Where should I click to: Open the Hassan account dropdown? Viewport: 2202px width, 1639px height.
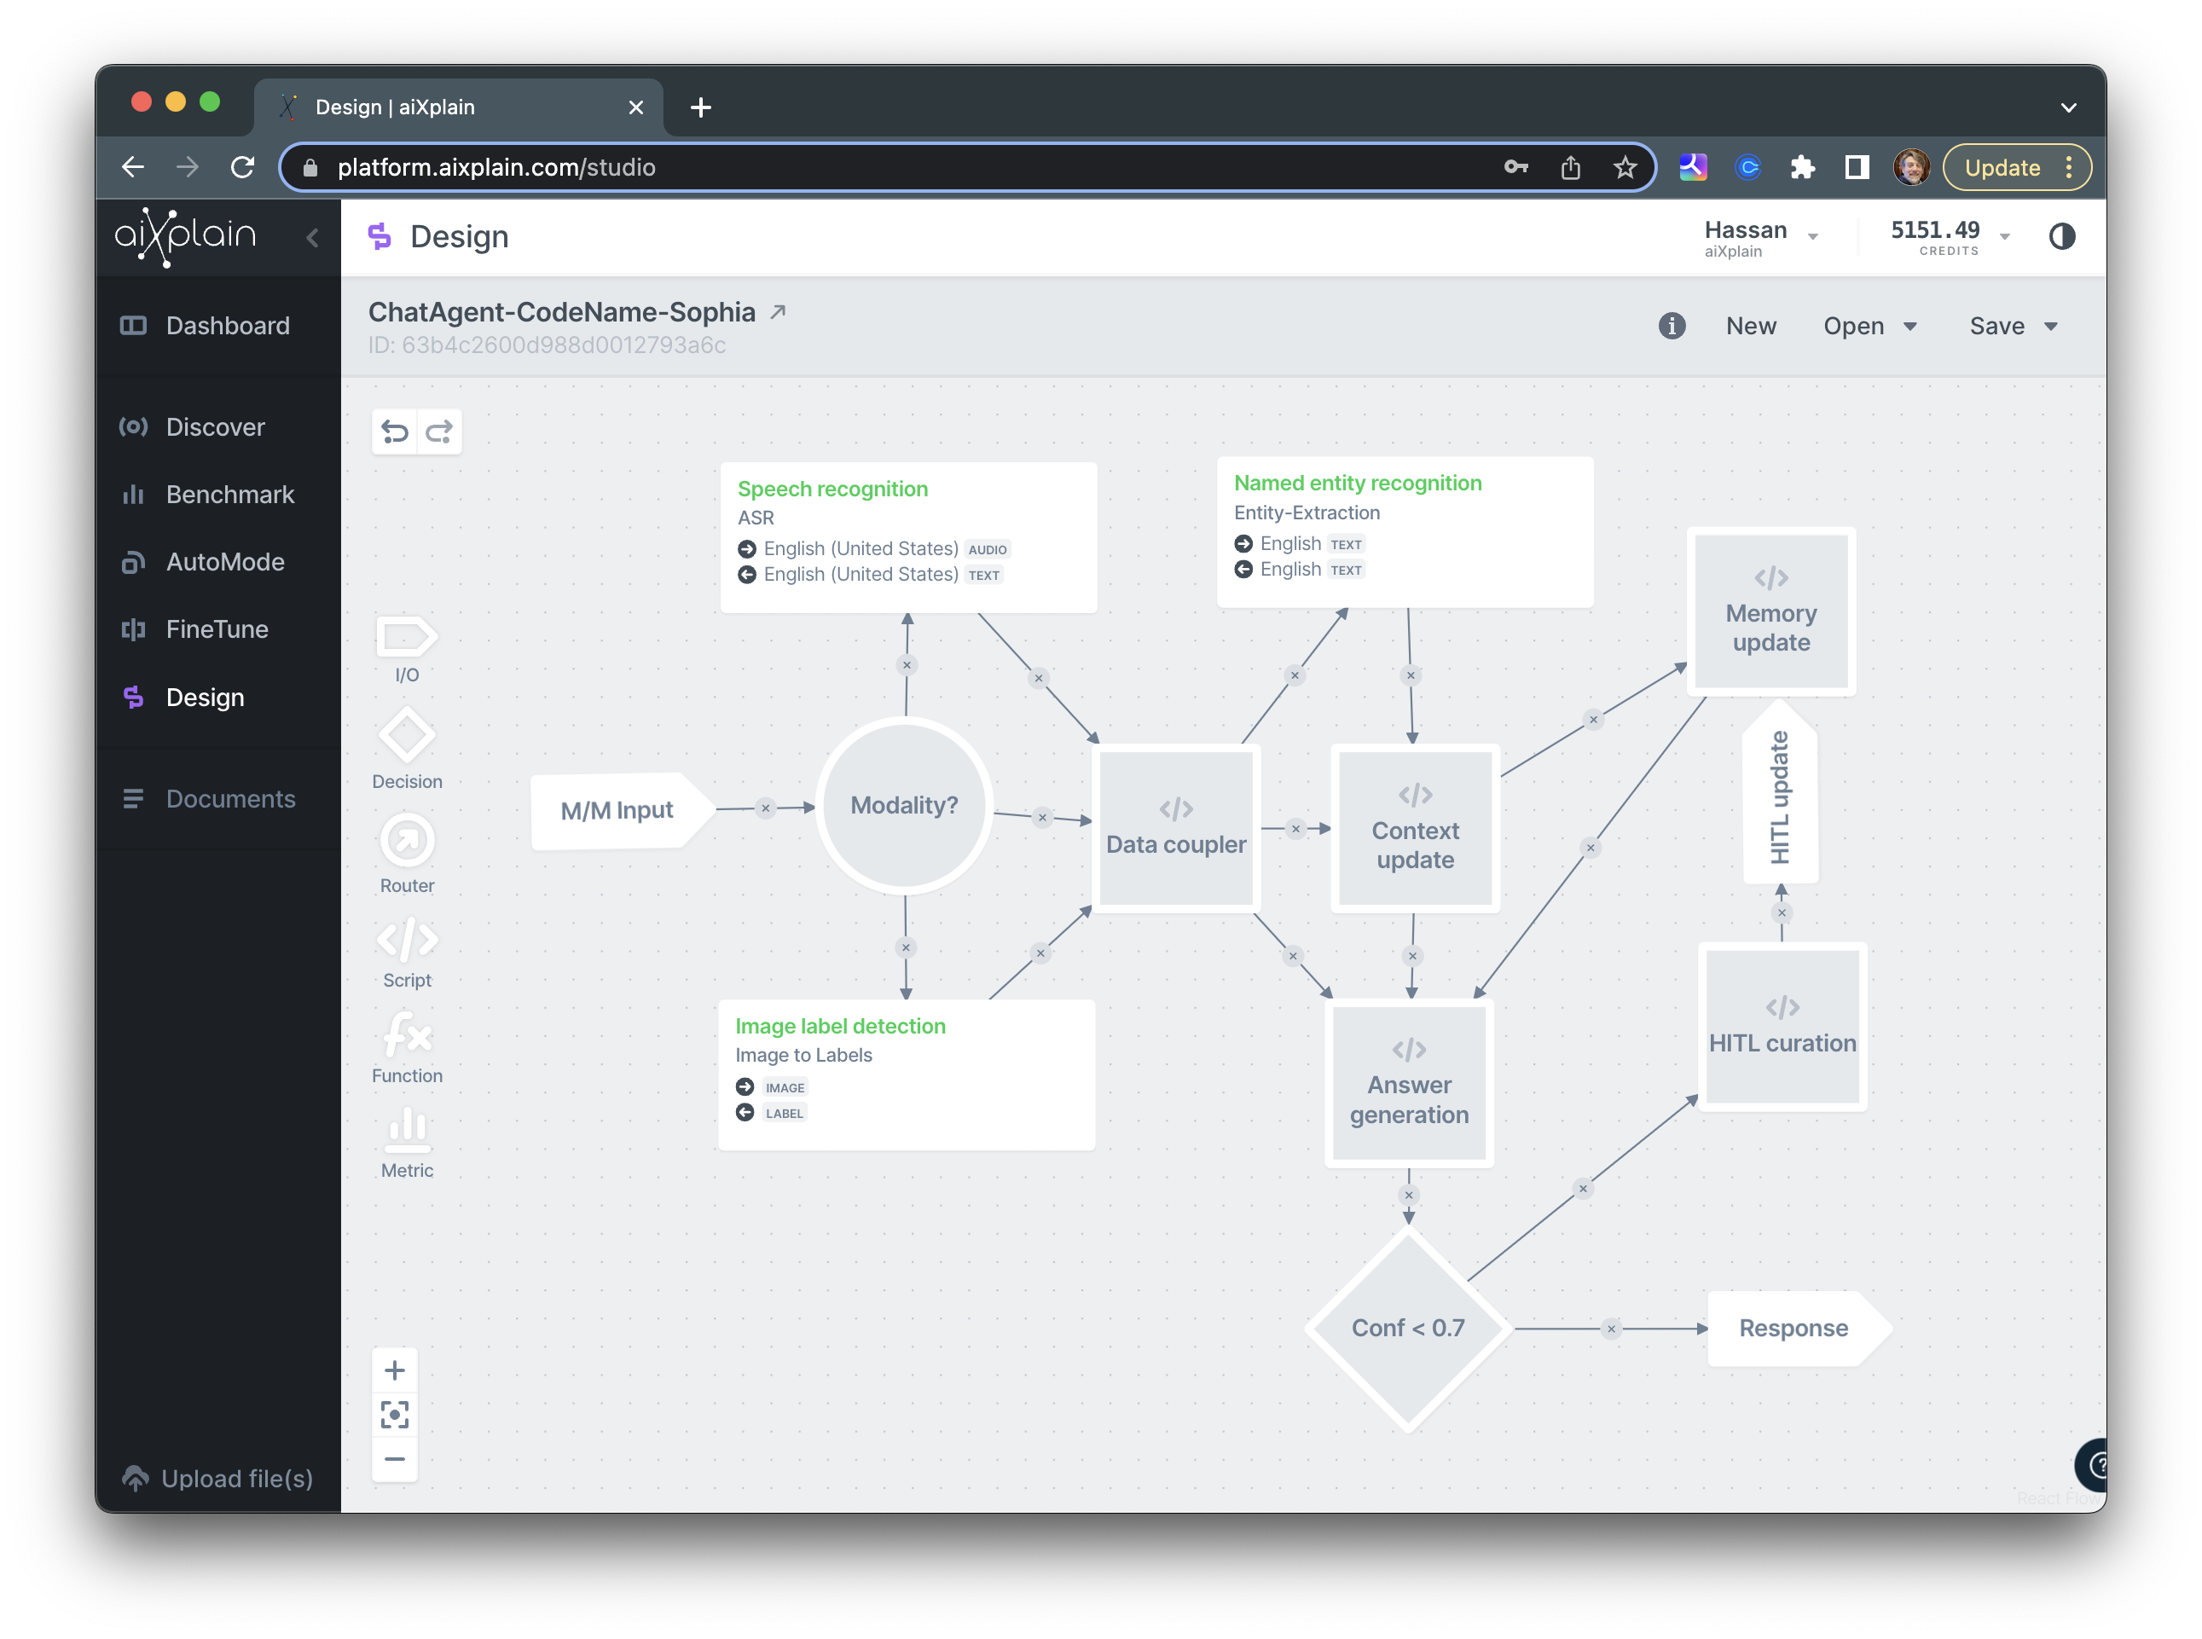click(x=1760, y=237)
